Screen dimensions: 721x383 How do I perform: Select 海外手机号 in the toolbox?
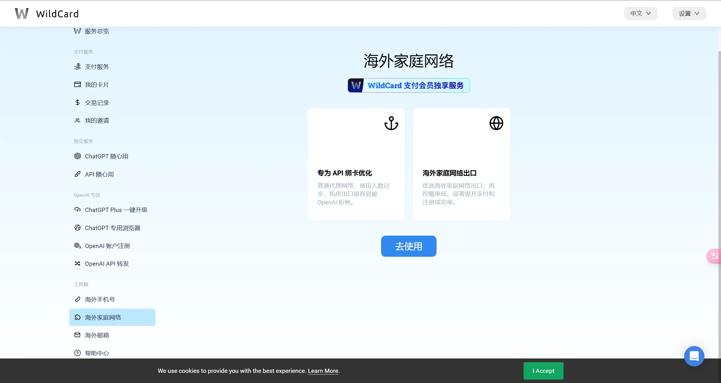(x=100, y=299)
